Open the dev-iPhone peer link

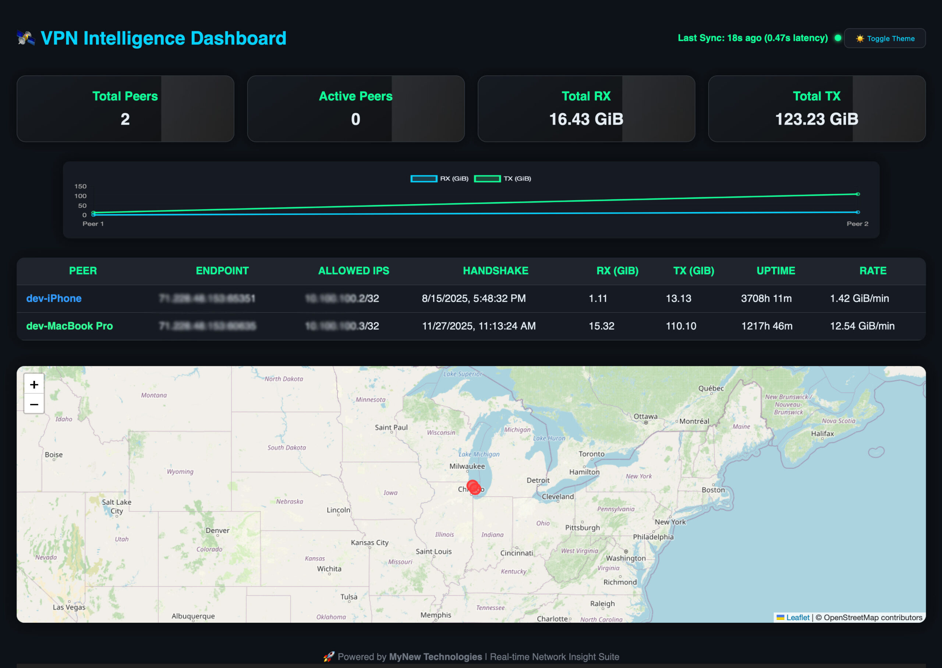pos(54,298)
